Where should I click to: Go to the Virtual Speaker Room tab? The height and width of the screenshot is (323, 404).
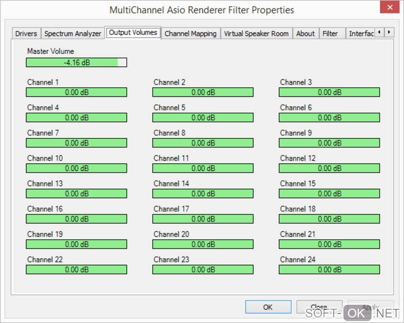[x=256, y=34]
